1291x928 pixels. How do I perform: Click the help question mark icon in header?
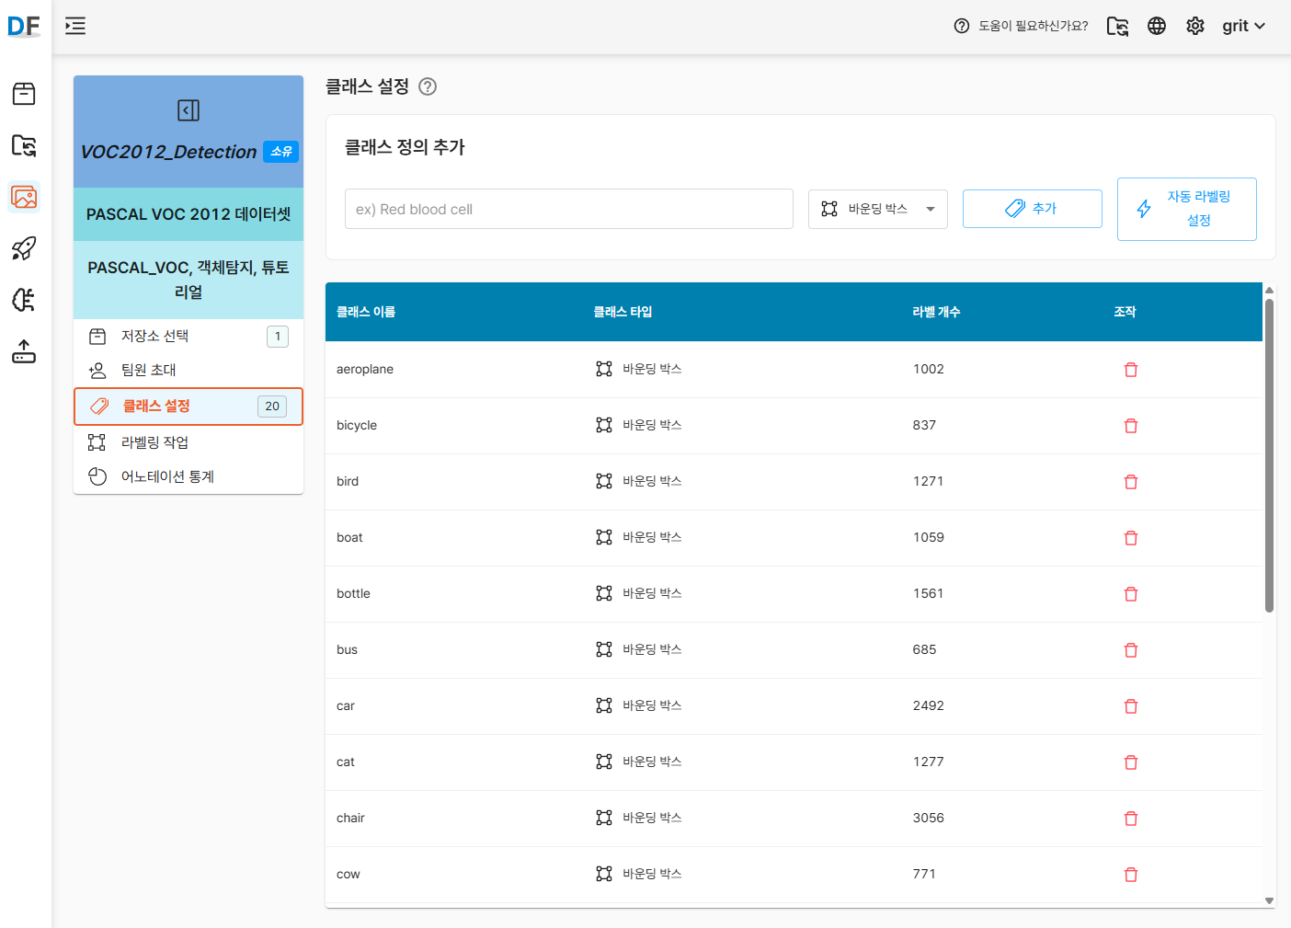tap(962, 26)
